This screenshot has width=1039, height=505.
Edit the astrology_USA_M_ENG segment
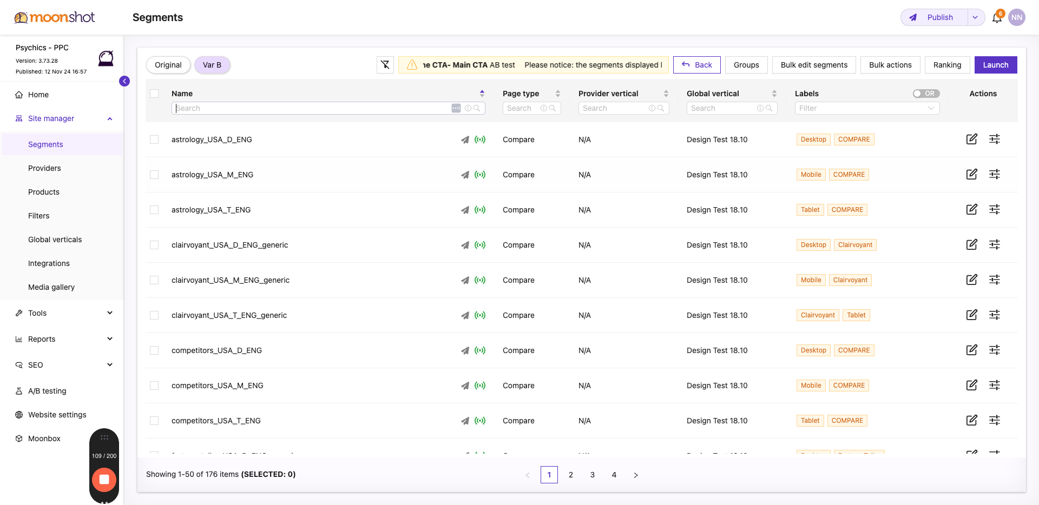pos(972,174)
